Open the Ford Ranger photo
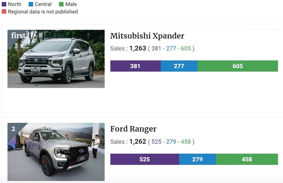This screenshot has width=283, height=183. 56,152
